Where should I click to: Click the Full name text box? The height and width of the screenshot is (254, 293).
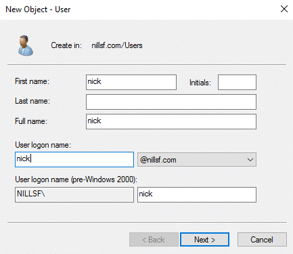[x=171, y=121]
